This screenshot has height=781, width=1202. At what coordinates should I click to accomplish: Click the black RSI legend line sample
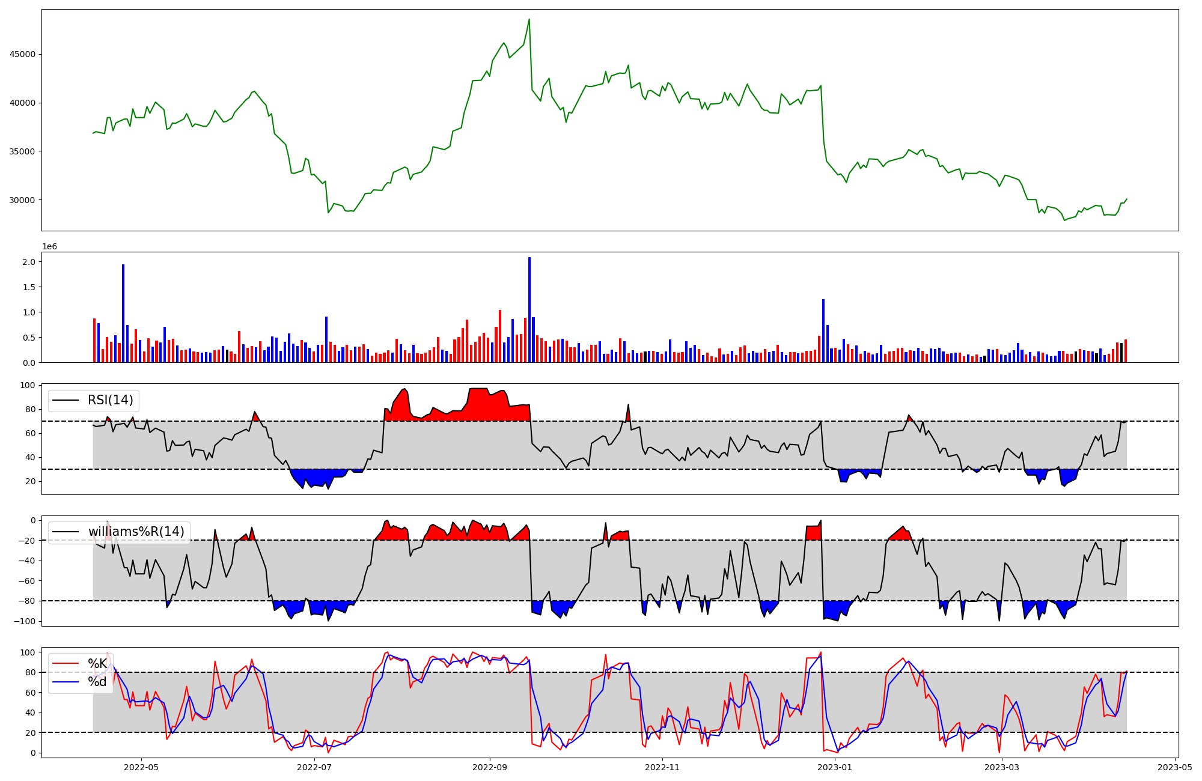[66, 400]
